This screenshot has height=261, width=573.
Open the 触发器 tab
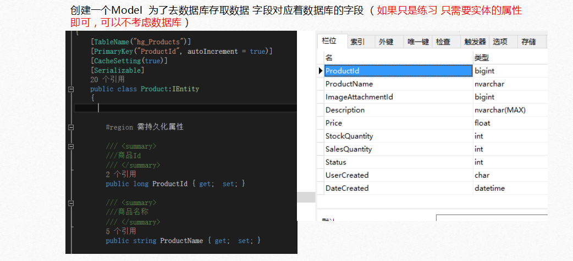point(475,42)
